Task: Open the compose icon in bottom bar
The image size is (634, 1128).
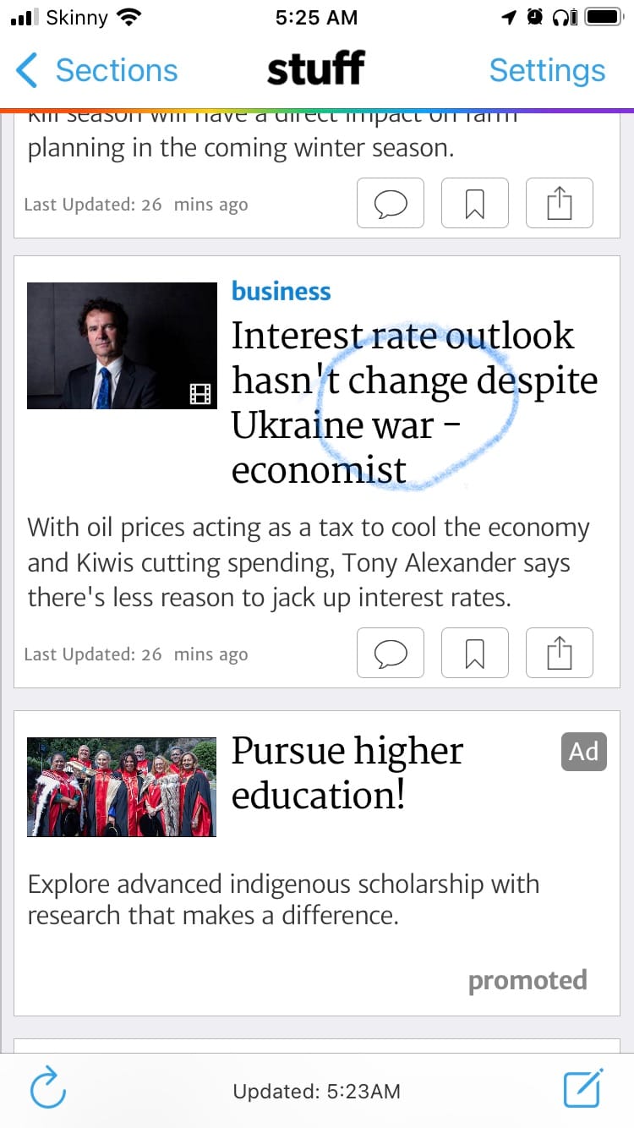Action: point(583,1088)
